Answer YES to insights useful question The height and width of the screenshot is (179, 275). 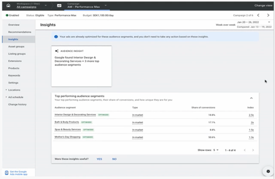(99, 159)
